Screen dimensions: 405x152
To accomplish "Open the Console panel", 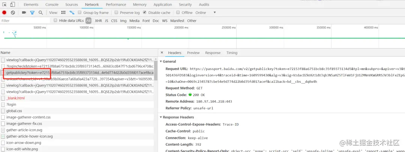I will pyautogui.click(x=52, y=4).
